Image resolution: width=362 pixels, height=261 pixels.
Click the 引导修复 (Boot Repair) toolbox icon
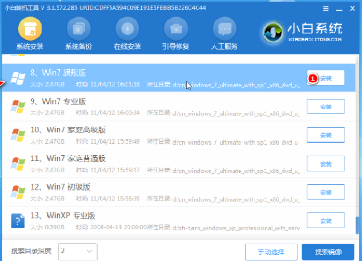(175, 30)
